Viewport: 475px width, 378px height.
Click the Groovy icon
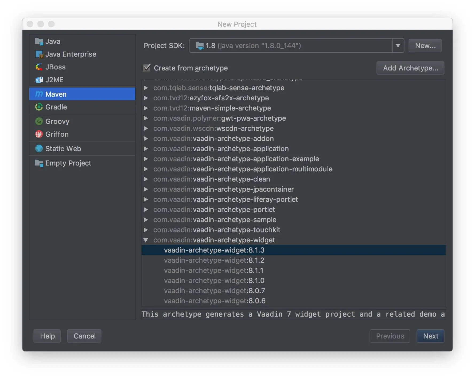pos(39,121)
